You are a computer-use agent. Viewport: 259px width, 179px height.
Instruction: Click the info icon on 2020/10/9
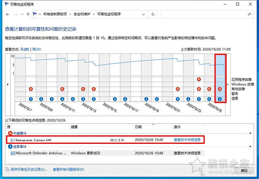click(x=41, y=99)
